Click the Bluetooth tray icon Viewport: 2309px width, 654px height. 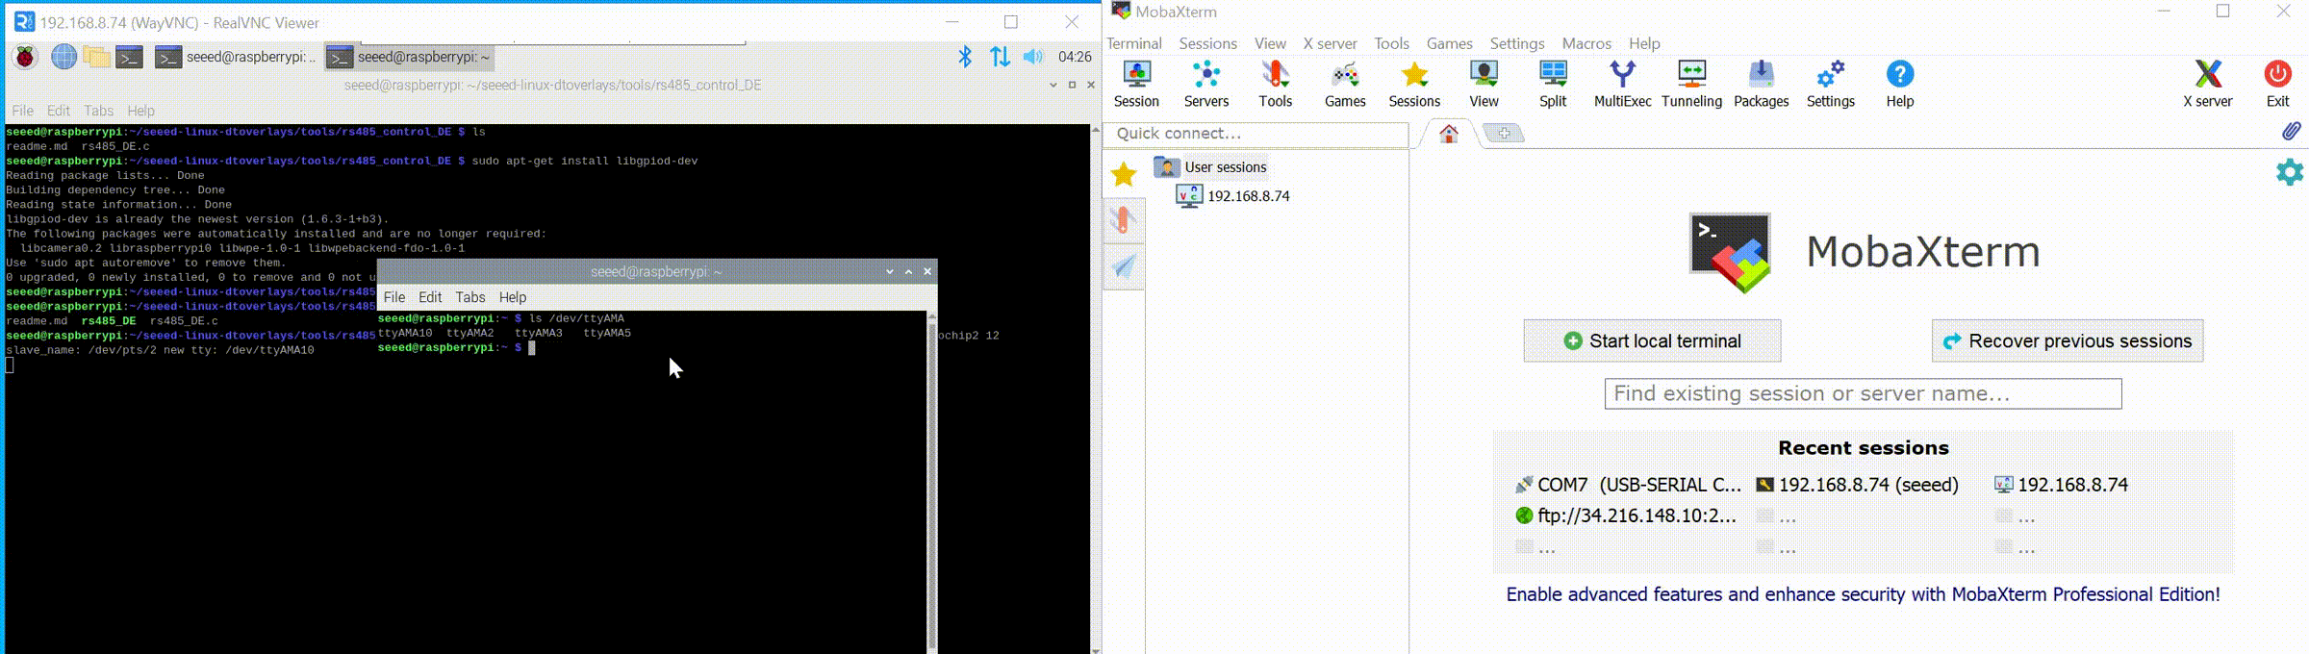point(965,57)
